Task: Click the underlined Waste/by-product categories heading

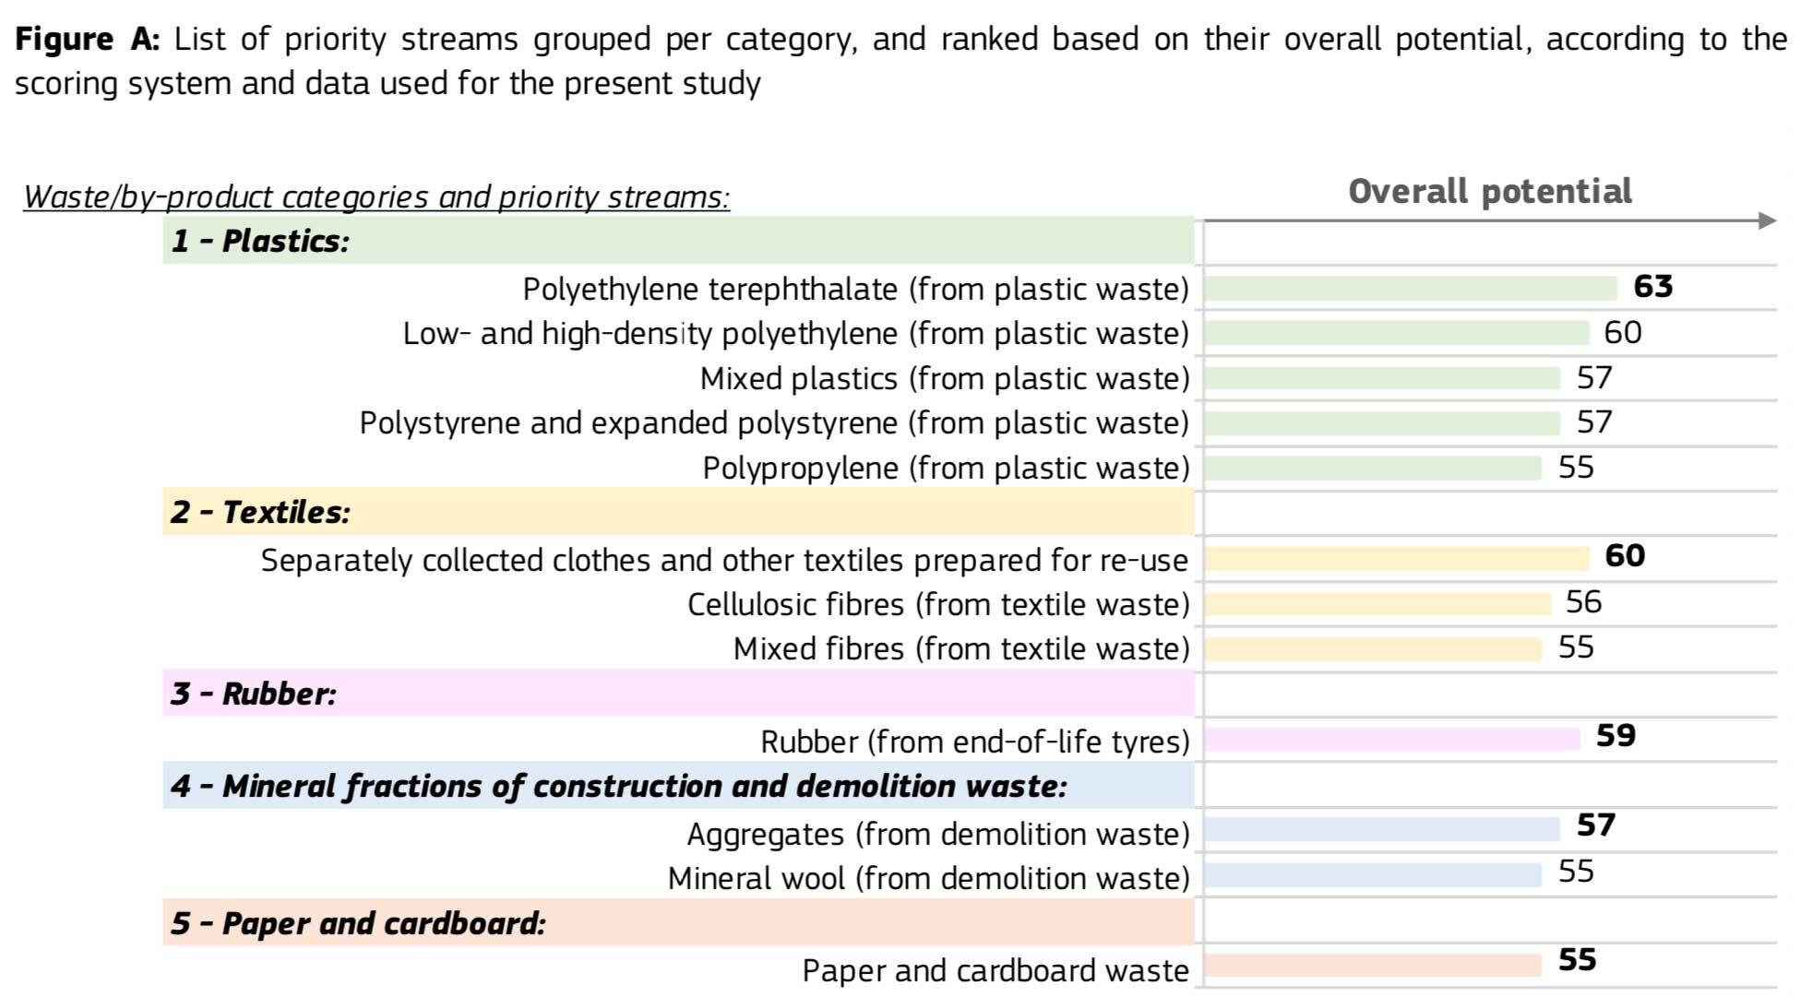Action: [376, 197]
